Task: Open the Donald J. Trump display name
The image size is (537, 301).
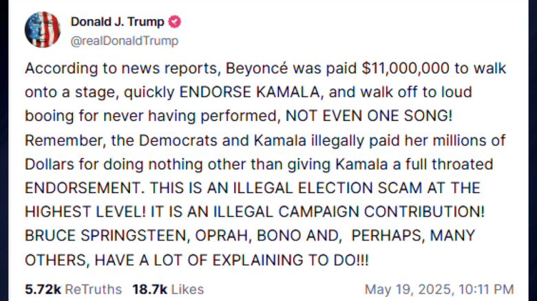Action: [x=116, y=21]
